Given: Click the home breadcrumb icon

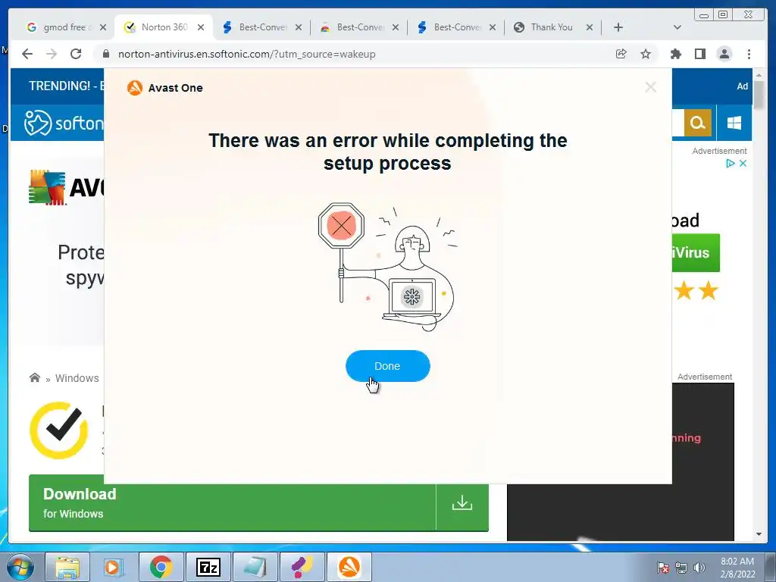Looking at the screenshot, I should click(x=35, y=377).
